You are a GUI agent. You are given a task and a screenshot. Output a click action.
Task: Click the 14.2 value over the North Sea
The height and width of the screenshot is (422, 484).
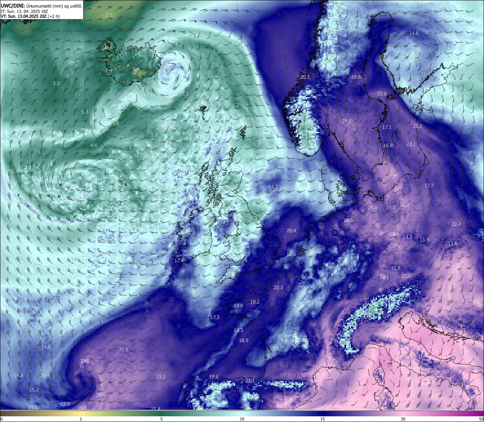pyautogui.click(x=273, y=187)
